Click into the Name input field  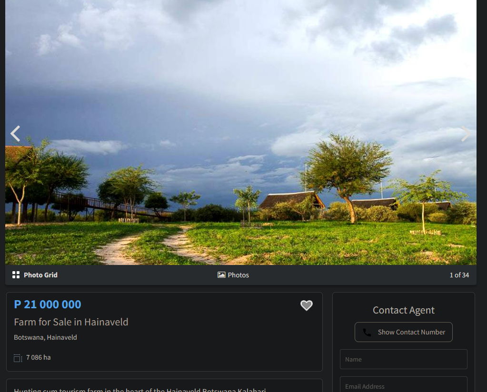coord(403,359)
